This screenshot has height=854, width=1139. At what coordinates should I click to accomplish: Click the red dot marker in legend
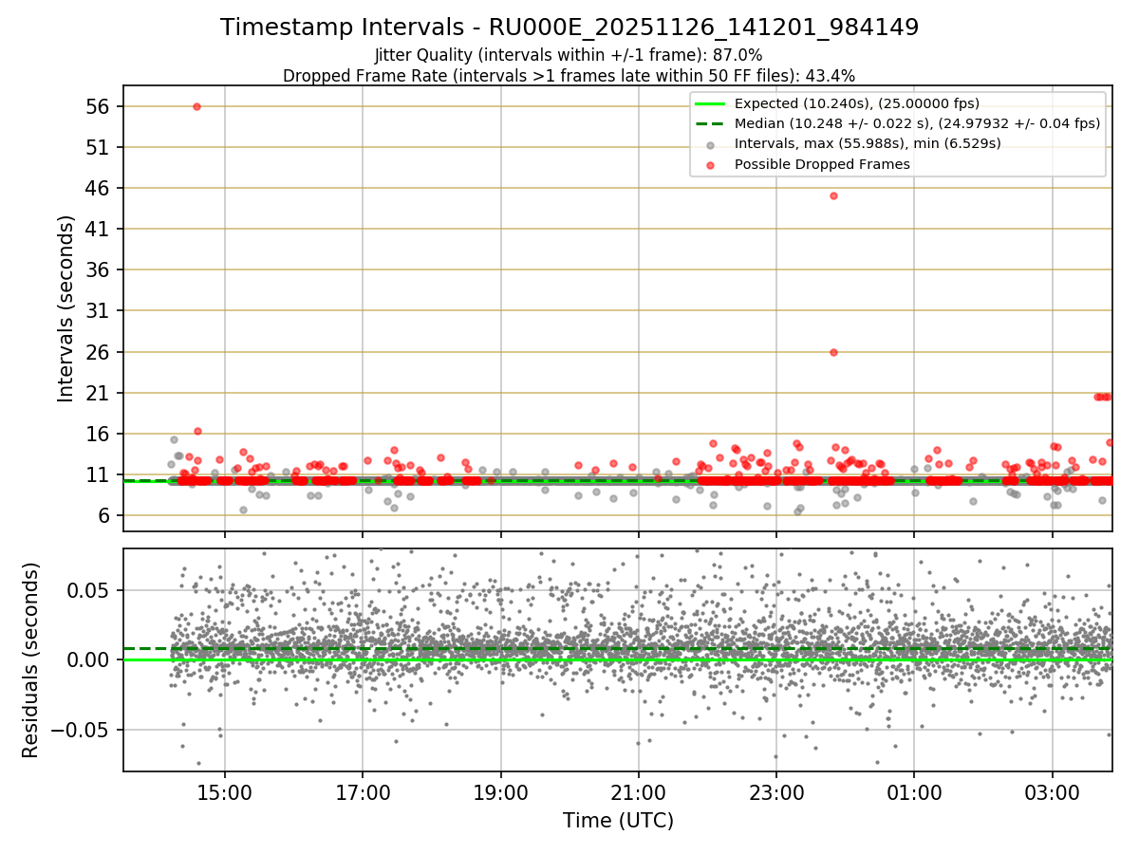[711, 164]
